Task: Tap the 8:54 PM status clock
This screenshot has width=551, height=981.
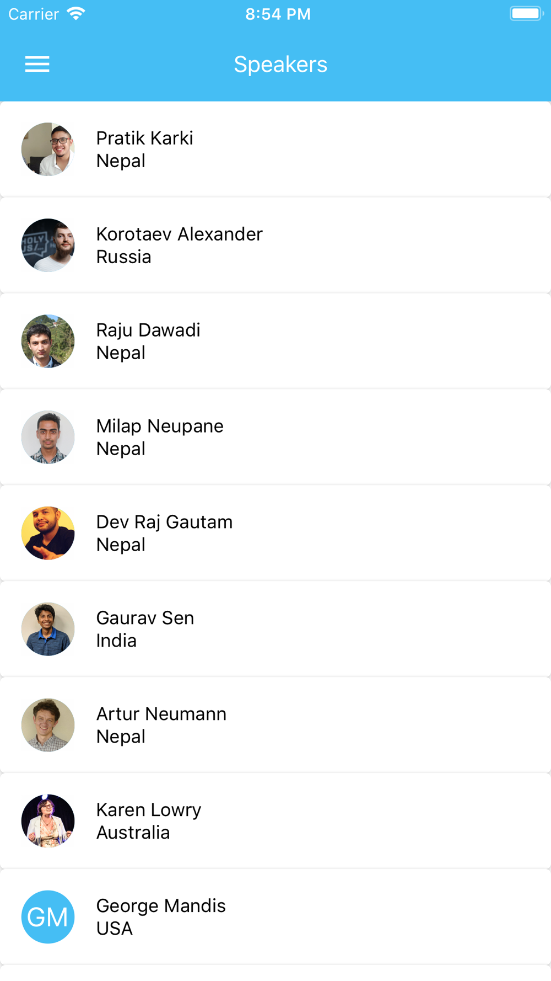Action: pos(278,14)
